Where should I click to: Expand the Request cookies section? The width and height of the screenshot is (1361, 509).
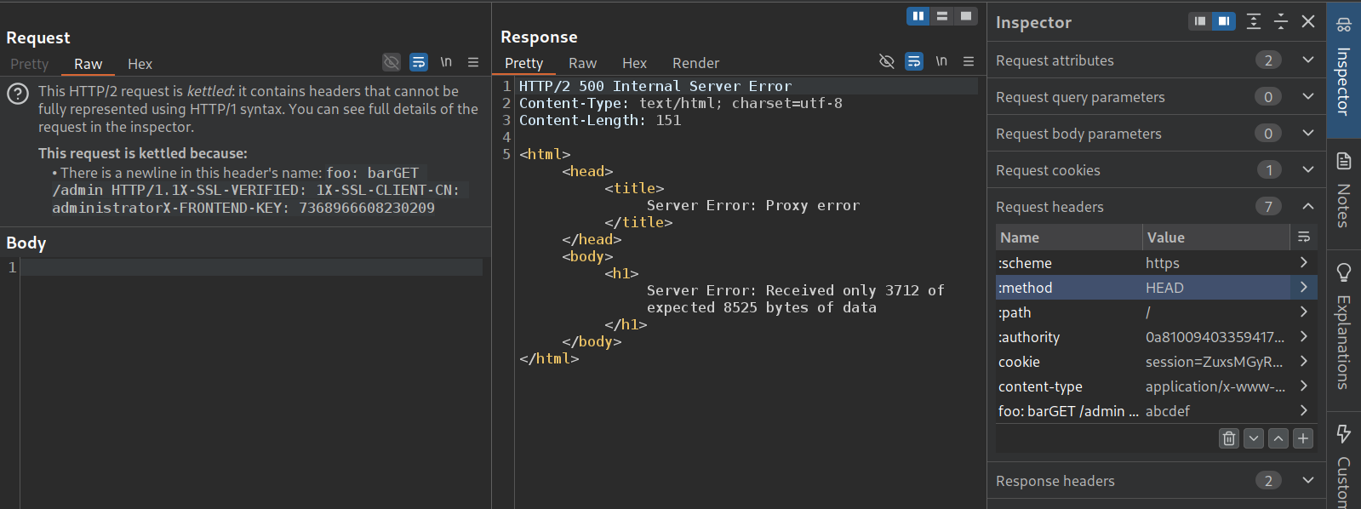[x=1308, y=170]
